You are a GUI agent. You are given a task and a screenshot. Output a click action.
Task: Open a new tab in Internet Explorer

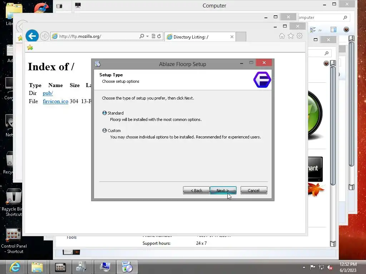coord(241,37)
